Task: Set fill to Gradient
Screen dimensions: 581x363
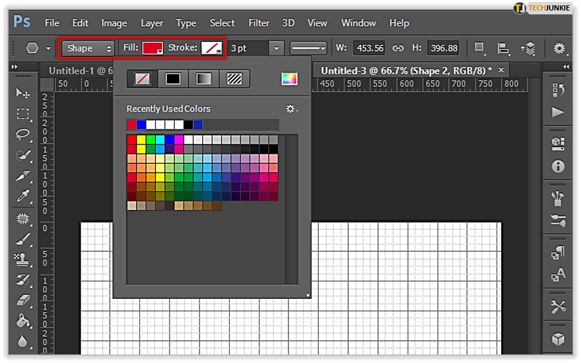Action: (x=203, y=79)
